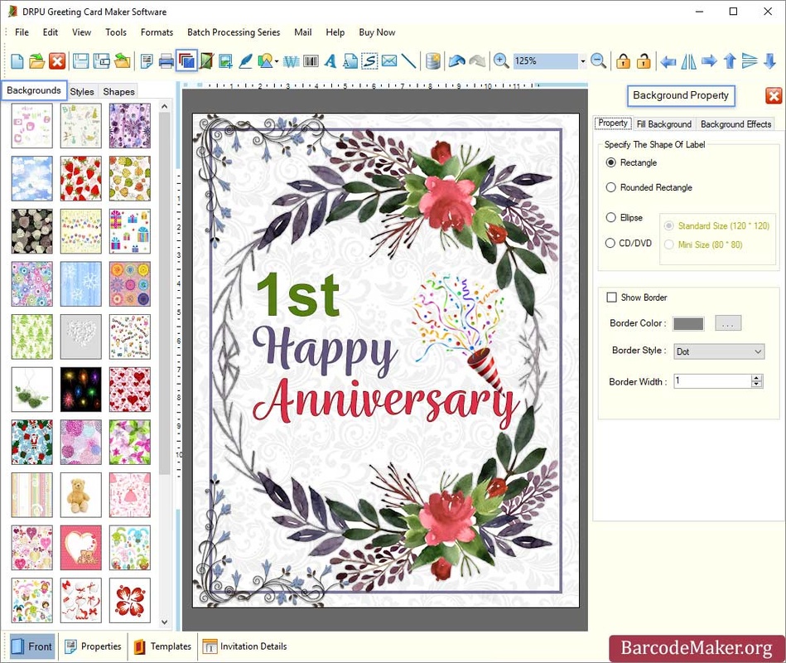This screenshot has width=786, height=663.
Task: Click the open padlock unlock icon
Action: 644,61
